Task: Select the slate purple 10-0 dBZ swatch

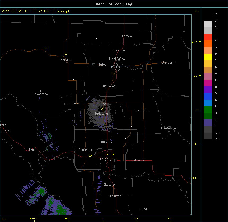Action: pos(208,123)
